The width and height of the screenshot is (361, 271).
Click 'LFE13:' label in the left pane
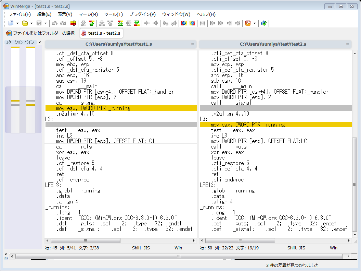[53, 185]
